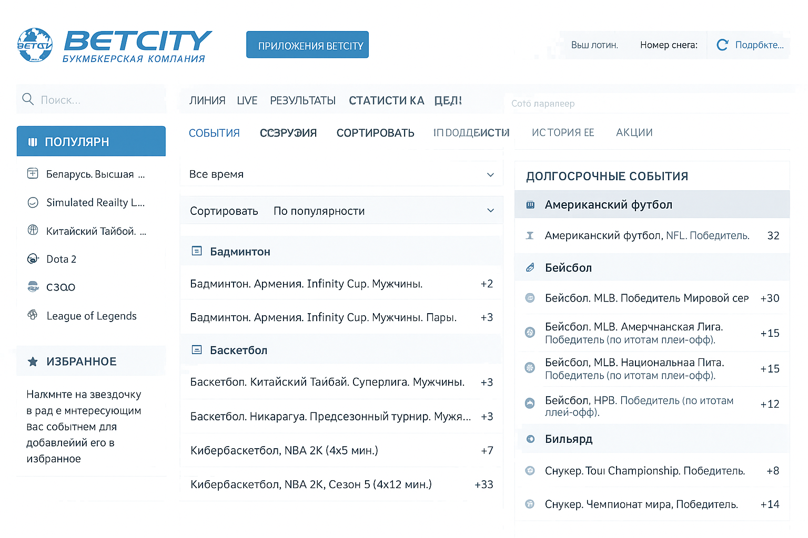
Task: Open the РЕЗУЛЬТАТЫ menu tab
Action: tap(302, 101)
